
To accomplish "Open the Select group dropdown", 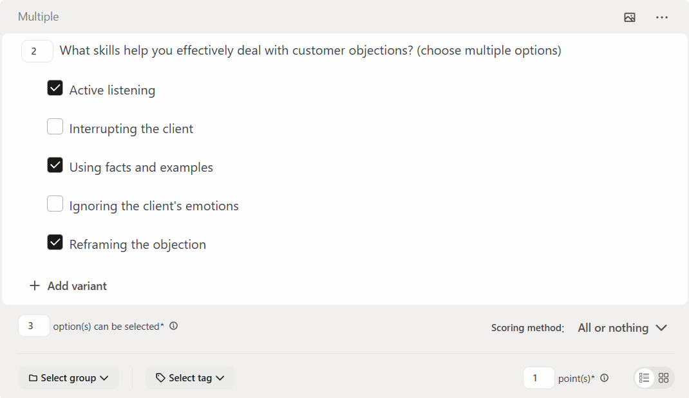I will tap(68, 378).
